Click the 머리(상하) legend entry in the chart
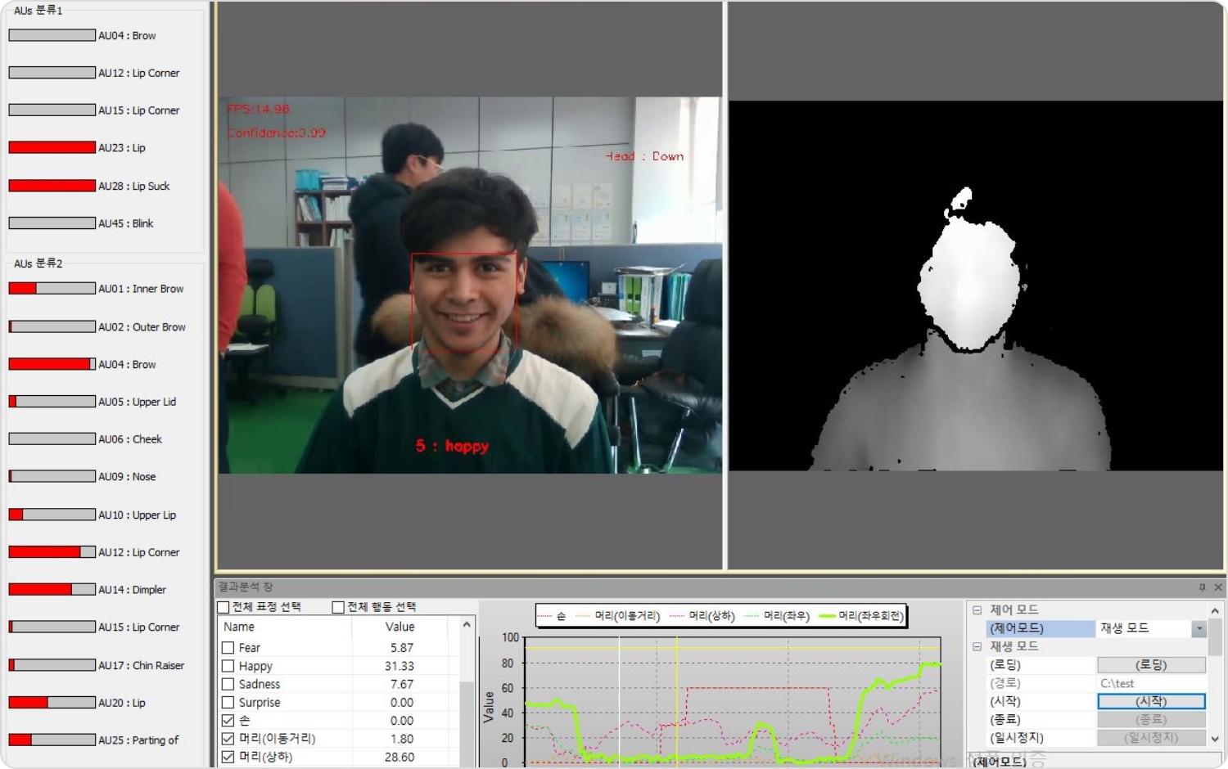This screenshot has width=1228, height=769. tap(702, 616)
